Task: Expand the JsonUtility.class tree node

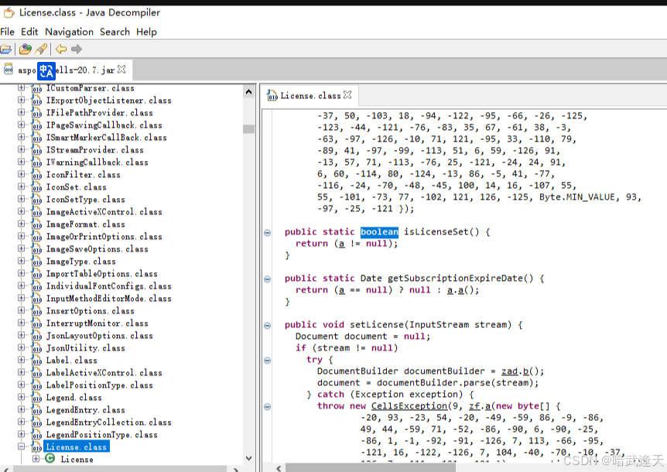Action: tap(21, 347)
